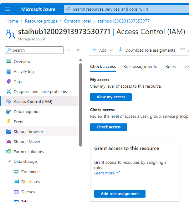Viewport: 189px width, 202px height.
Task: Switch to the Role assignments tab
Action: click(140, 66)
